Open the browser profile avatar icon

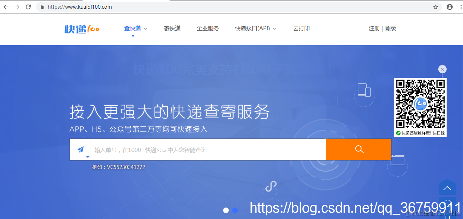click(x=450, y=7)
